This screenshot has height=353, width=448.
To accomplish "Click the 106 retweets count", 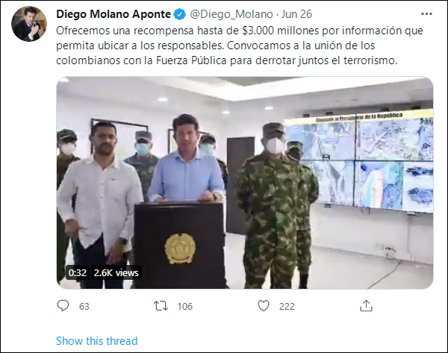I will coord(185,307).
